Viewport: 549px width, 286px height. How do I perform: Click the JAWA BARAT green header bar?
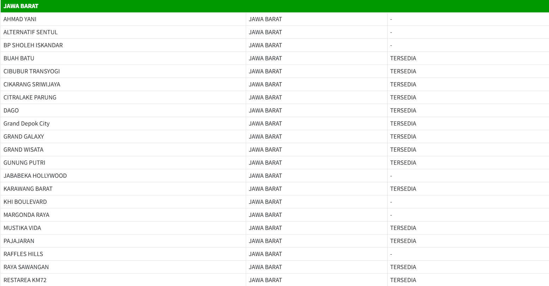pos(274,6)
